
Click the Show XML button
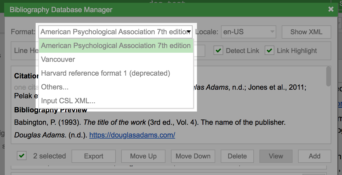click(306, 32)
